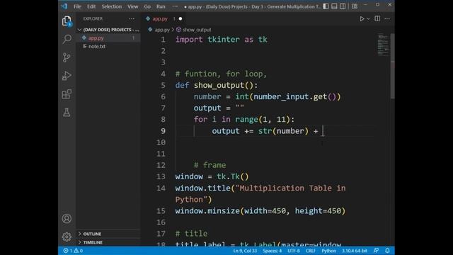Viewport: 453px width, 255px height.
Task: Click 'def show_output():' code line
Action: coord(217,85)
